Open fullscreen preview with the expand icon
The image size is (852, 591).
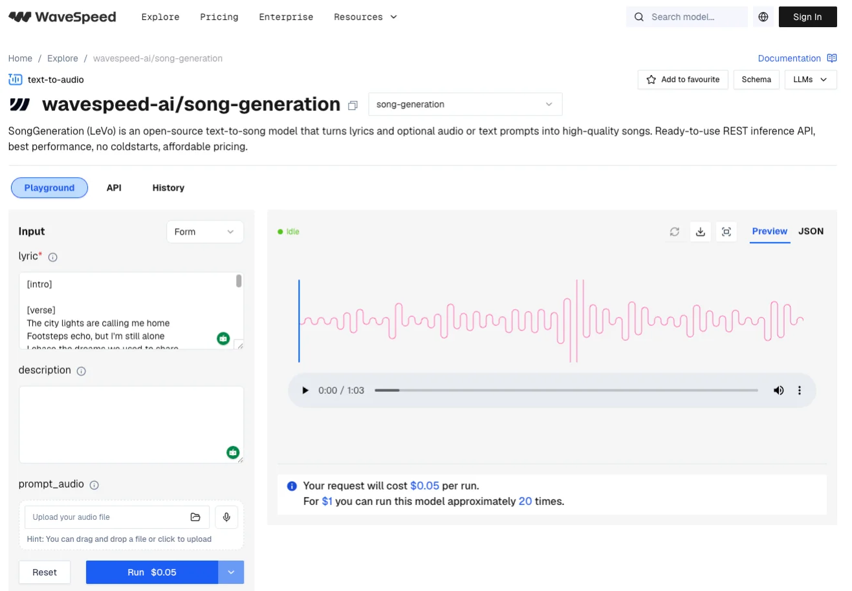pos(726,231)
